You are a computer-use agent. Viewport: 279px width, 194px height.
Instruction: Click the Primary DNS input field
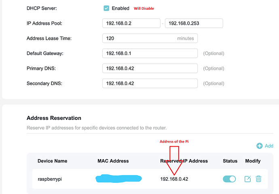click(x=150, y=68)
